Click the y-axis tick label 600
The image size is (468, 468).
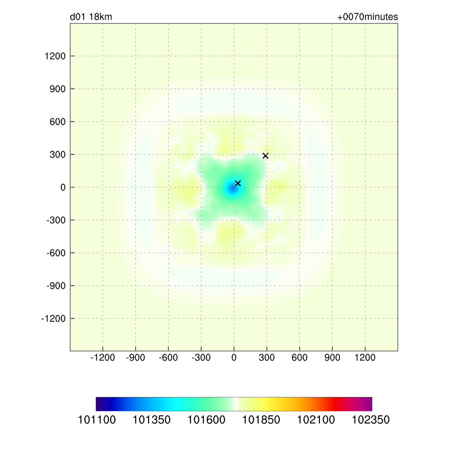pos(58,122)
